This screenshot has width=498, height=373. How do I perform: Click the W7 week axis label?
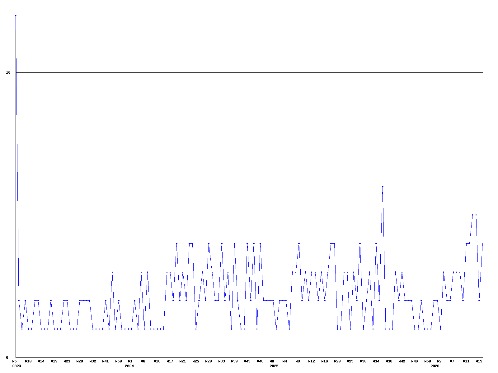tap(452, 361)
